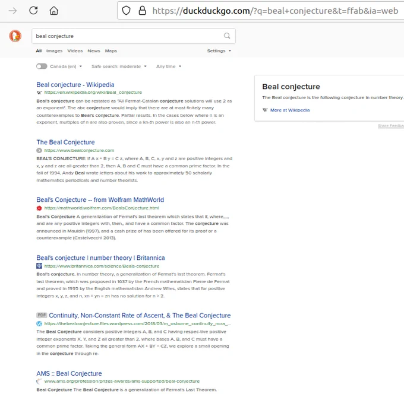This screenshot has height=397, width=404.
Task: Click the Share Feedback link
Action: 391,126
